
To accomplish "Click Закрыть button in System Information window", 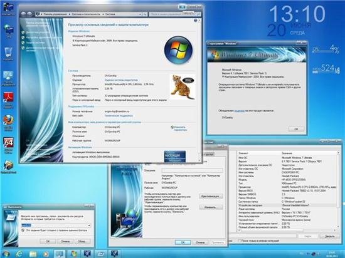I will (x=330, y=236).
